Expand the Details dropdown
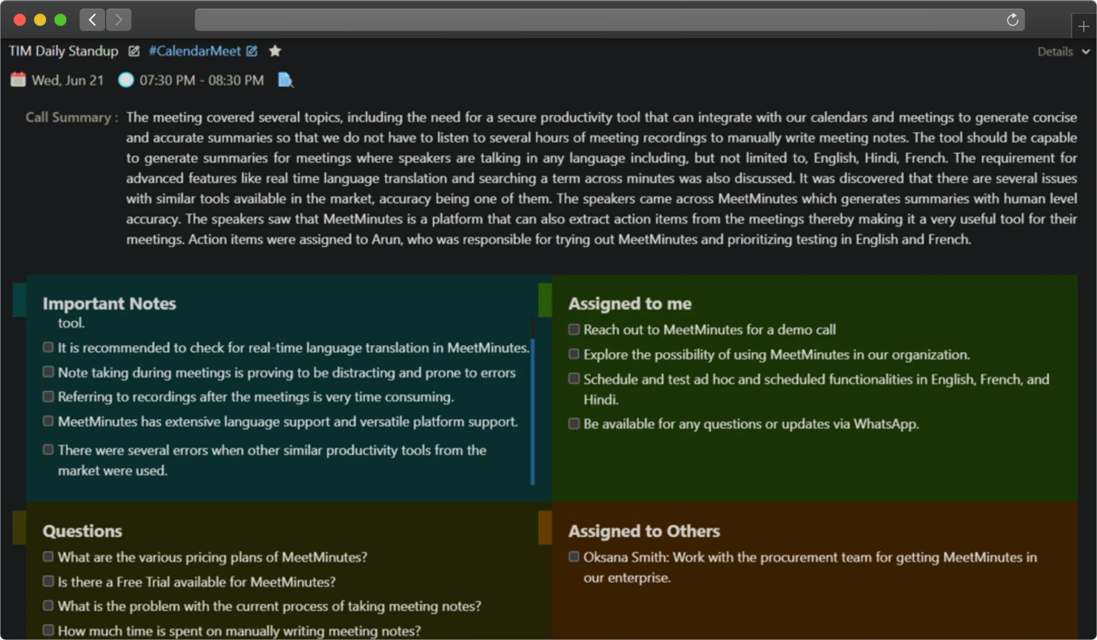 (1062, 51)
